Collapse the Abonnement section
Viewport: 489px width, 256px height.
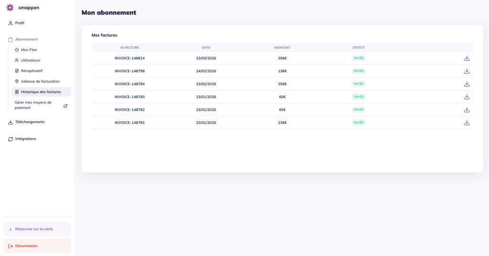pos(26,39)
